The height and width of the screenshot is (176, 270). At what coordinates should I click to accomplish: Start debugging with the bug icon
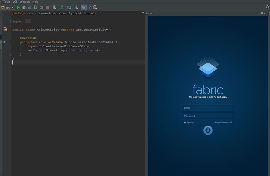(24, 7)
